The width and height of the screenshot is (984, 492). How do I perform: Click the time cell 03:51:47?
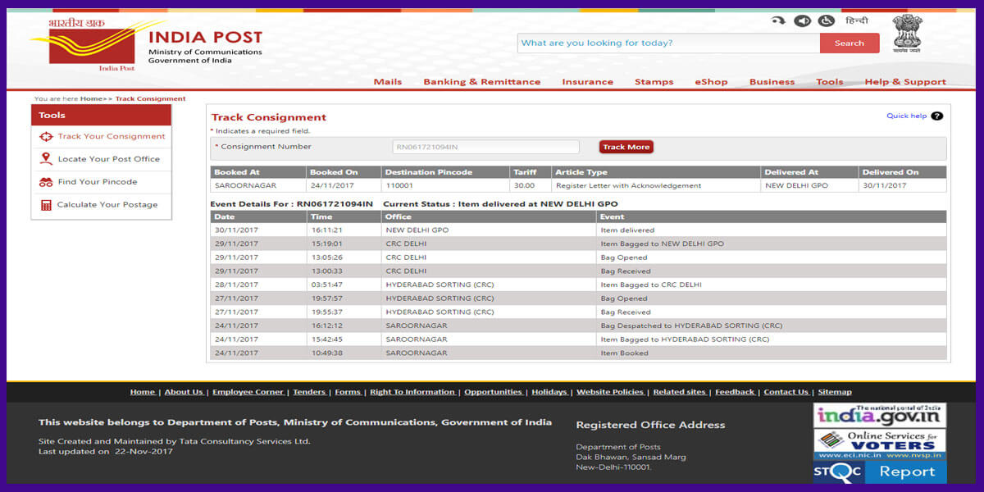coord(327,285)
